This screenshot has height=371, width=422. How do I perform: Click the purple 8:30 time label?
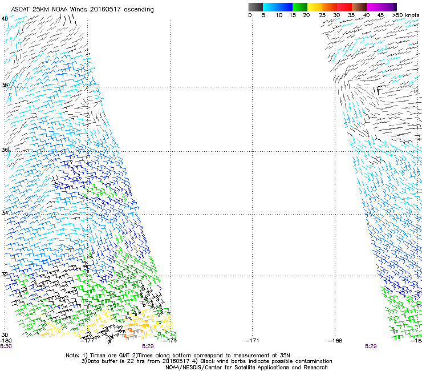point(6,346)
